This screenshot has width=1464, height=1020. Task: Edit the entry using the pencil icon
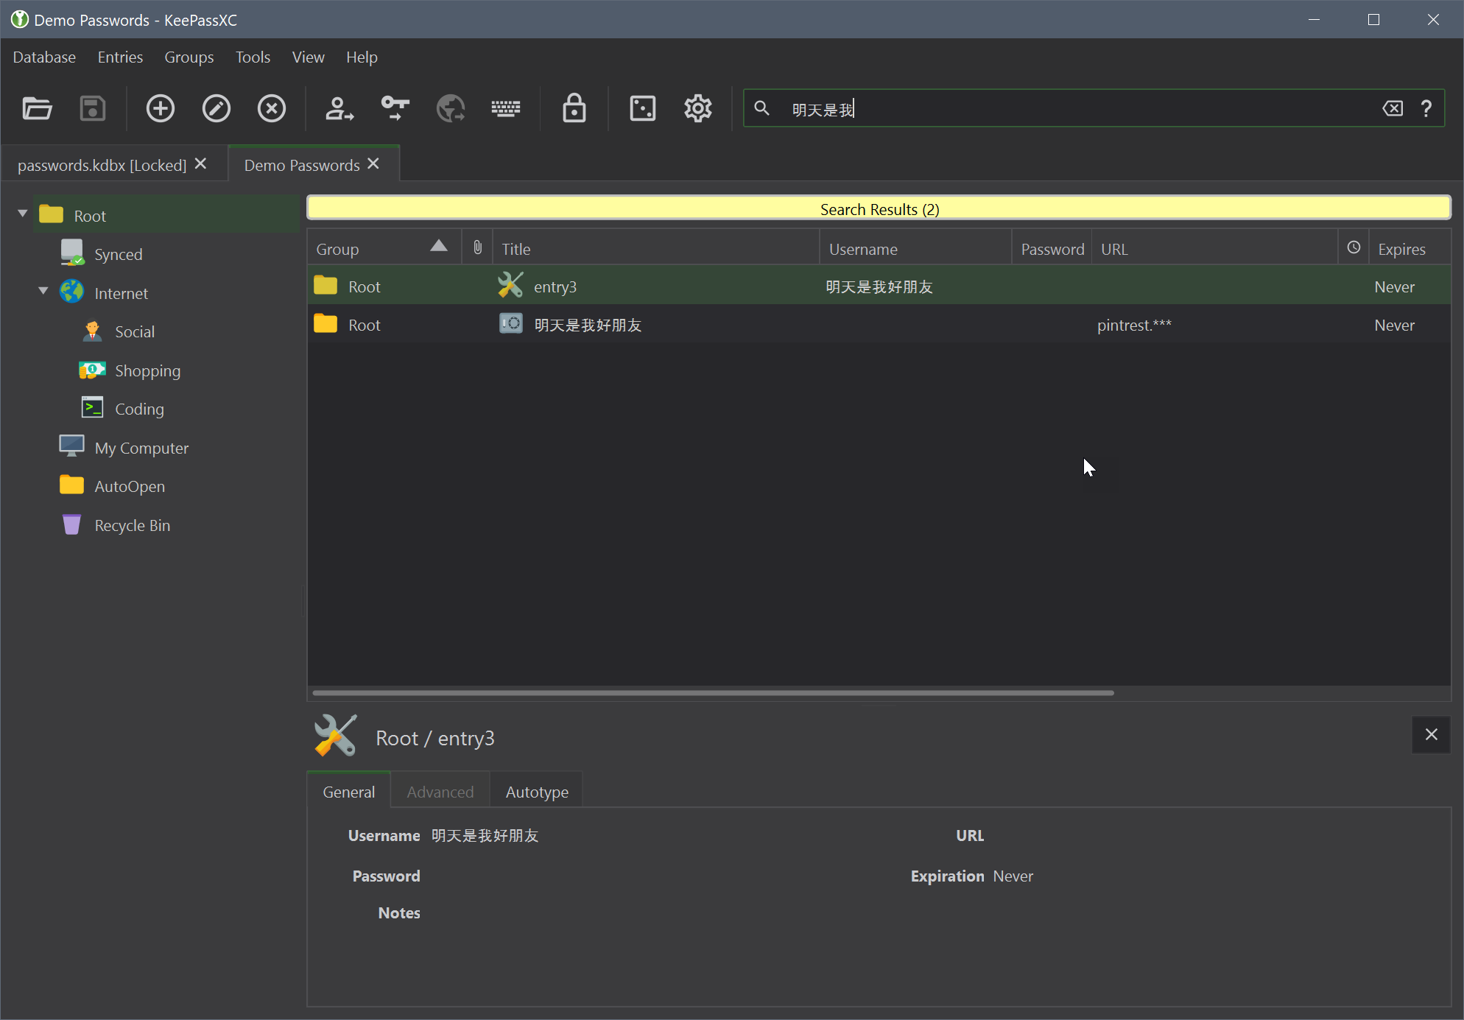[216, 108]
